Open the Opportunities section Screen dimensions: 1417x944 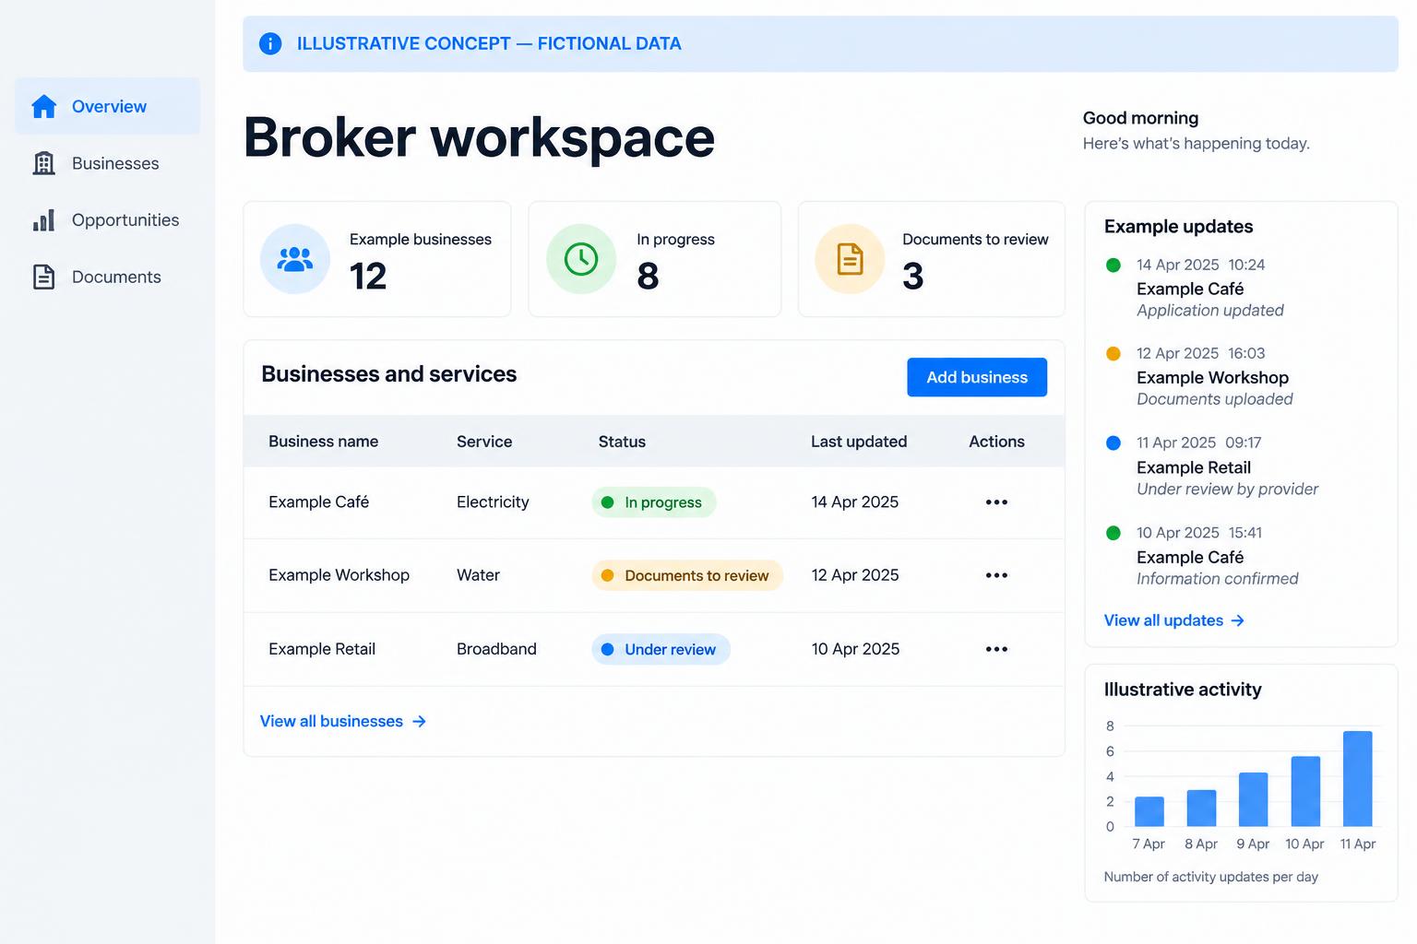(108, 219)
